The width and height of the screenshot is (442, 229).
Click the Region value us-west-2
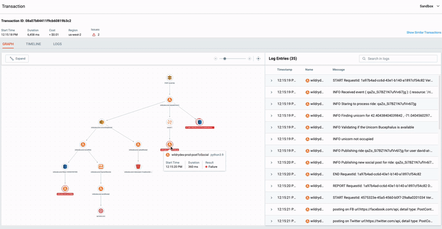75,35
